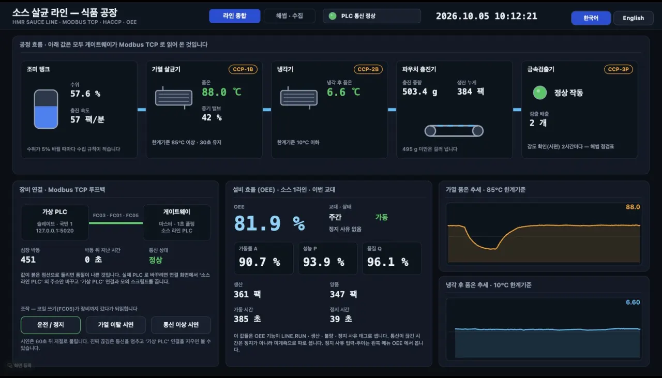Trigger the 통신 이상 시연 demo
The height and width of the screenshot is (378, 662).
coord(181,325)
